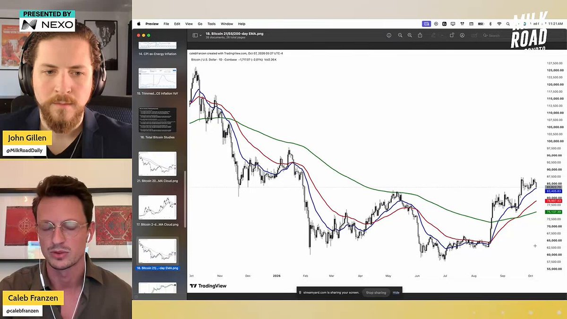Open the Apple menu
The image size is (567, 319).
139,24
